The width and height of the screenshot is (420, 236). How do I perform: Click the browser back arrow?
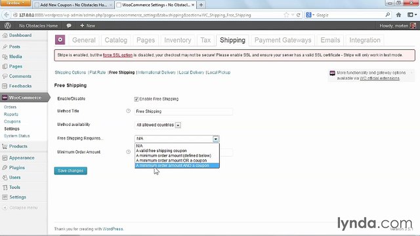point(7,15)
